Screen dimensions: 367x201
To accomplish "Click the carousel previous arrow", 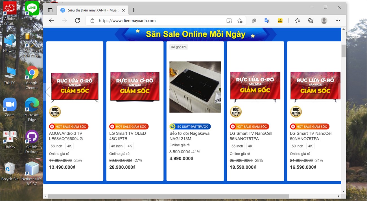I will pos(47,92).
